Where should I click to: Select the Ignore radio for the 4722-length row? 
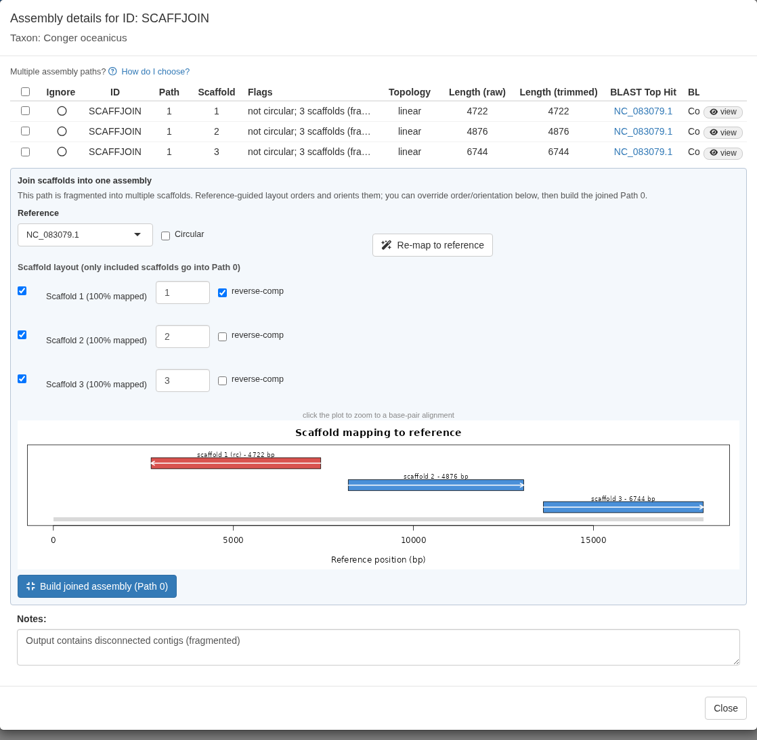62,111
